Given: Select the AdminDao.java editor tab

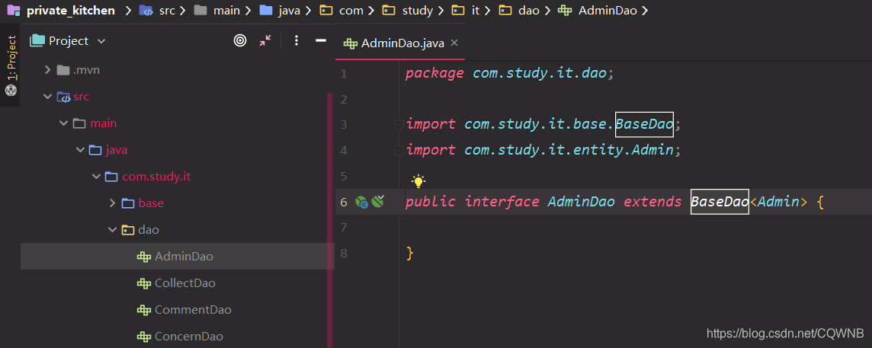Looking at the screenshot, I should tap(400, 43).
